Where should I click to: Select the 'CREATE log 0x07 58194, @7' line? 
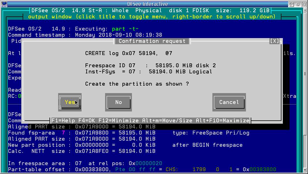pos(129,53)
